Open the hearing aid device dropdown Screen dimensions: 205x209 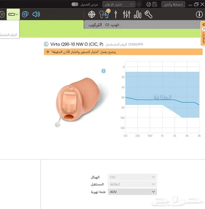[x=13, y=14]
